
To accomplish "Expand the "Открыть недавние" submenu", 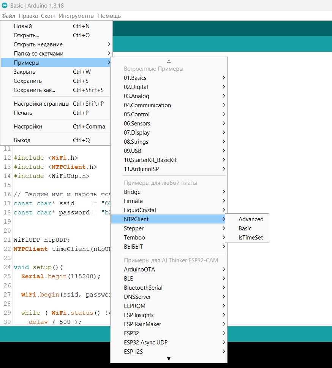I will (38, 44).
